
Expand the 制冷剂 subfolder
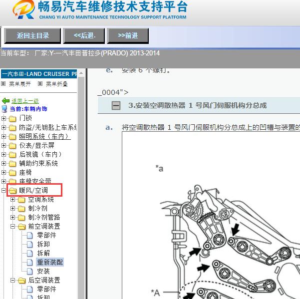click(12, 208)
